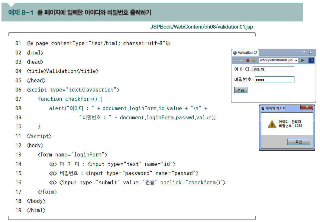Click the blue Eclipse browser icon in the toolbar
This screenshot has width=320, height=222.
click(311, 60)
